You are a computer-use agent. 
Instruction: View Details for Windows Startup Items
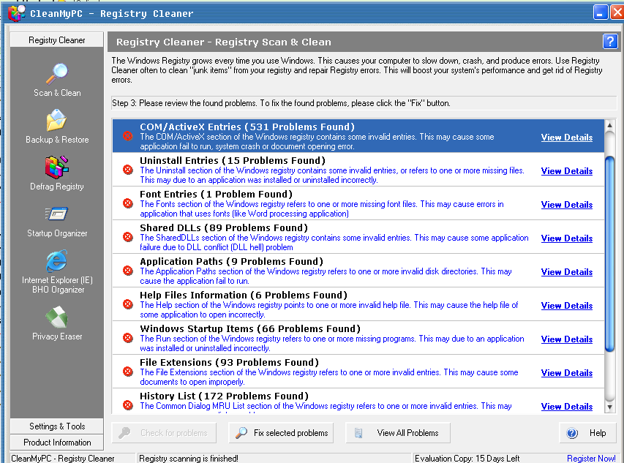pyautogui.click(x=567, y=339)
